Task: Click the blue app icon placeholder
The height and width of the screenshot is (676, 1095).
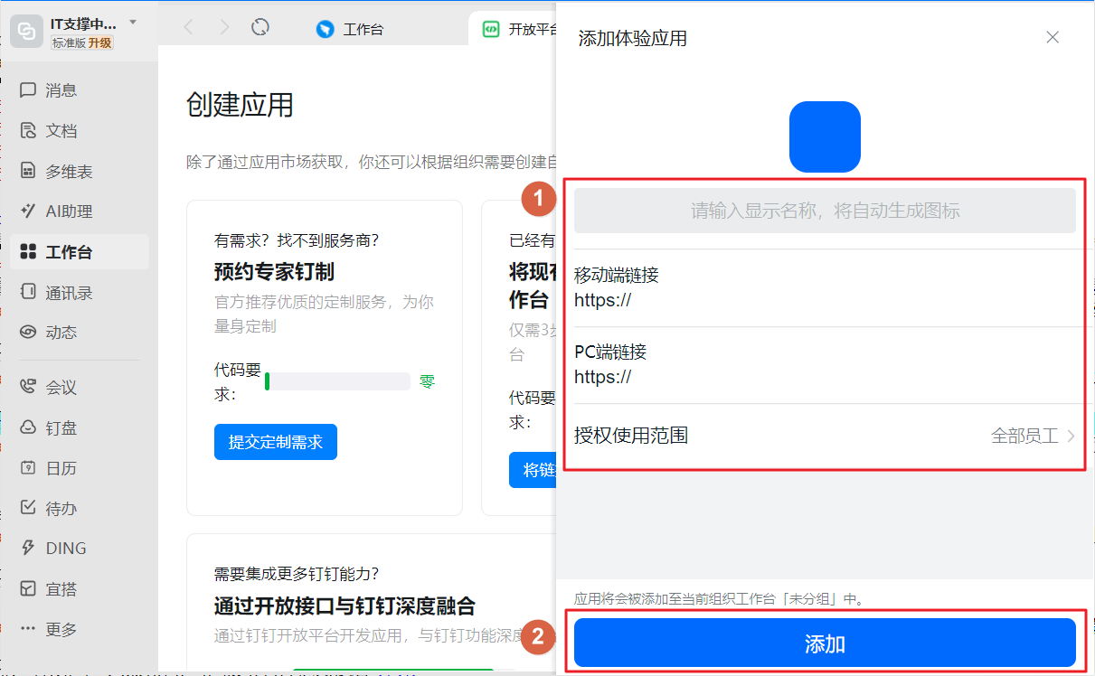Action: 825,136
